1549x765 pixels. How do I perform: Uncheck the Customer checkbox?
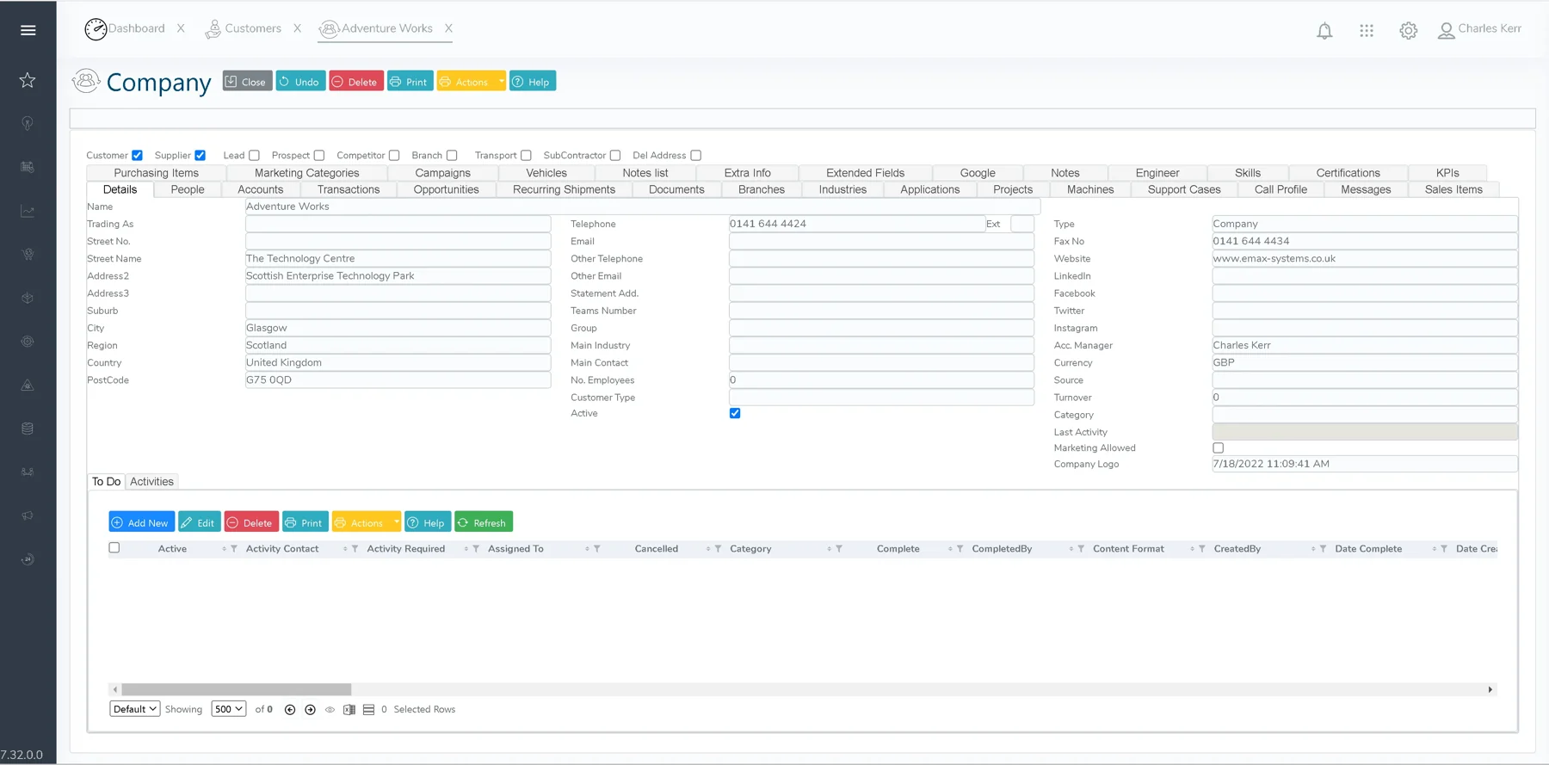click(x=137, y=156)
